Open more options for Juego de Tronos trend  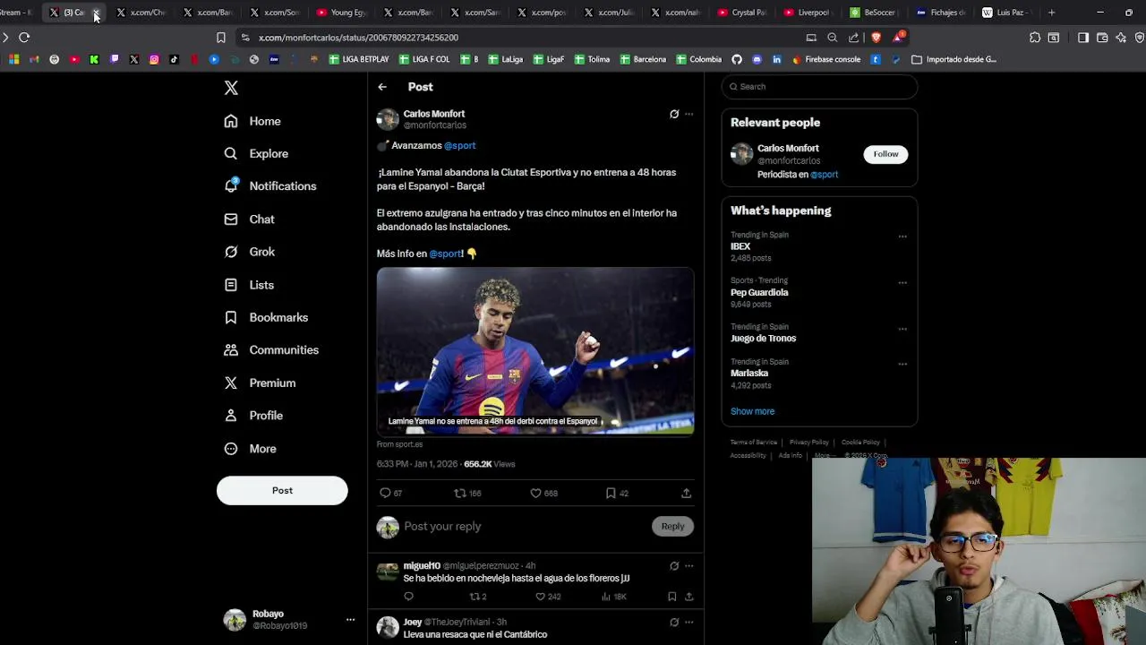click(902, 329)
